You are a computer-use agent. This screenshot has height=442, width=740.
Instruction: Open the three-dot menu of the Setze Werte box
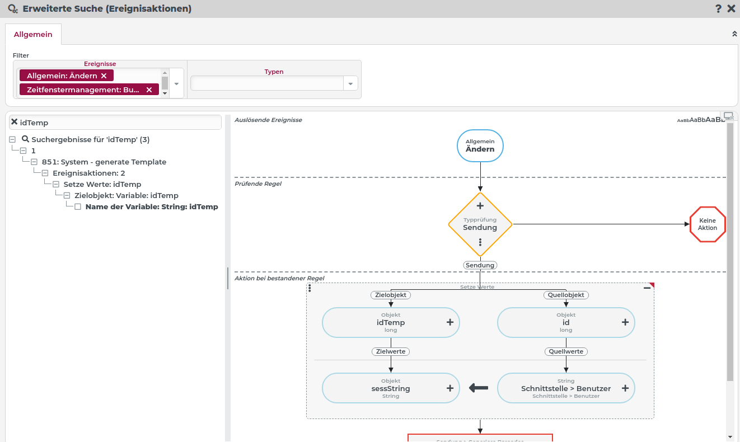click(310, 288)
